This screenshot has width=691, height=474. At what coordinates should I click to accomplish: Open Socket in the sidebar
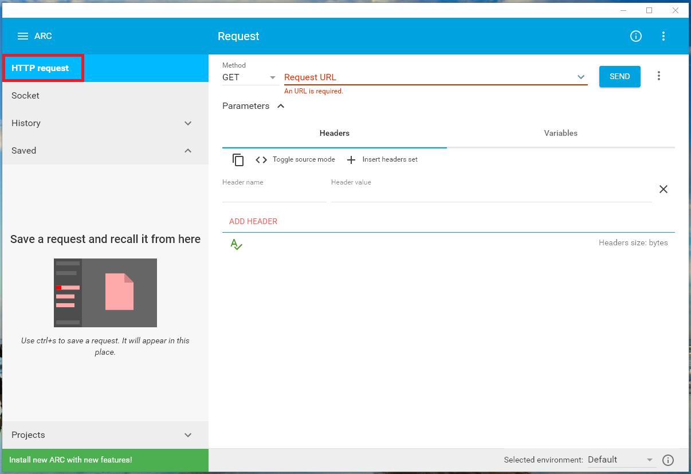(105, 96)
